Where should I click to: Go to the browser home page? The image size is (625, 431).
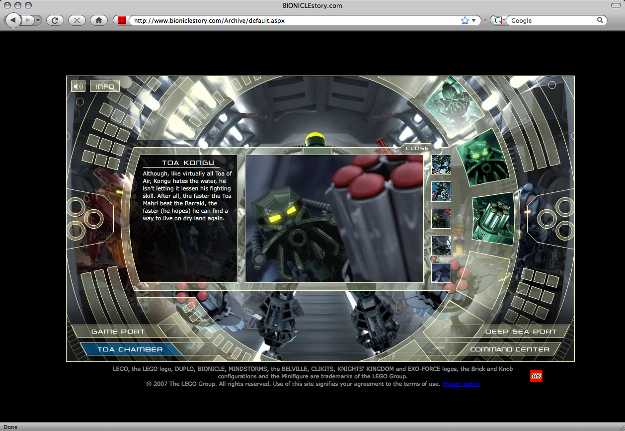99,20
